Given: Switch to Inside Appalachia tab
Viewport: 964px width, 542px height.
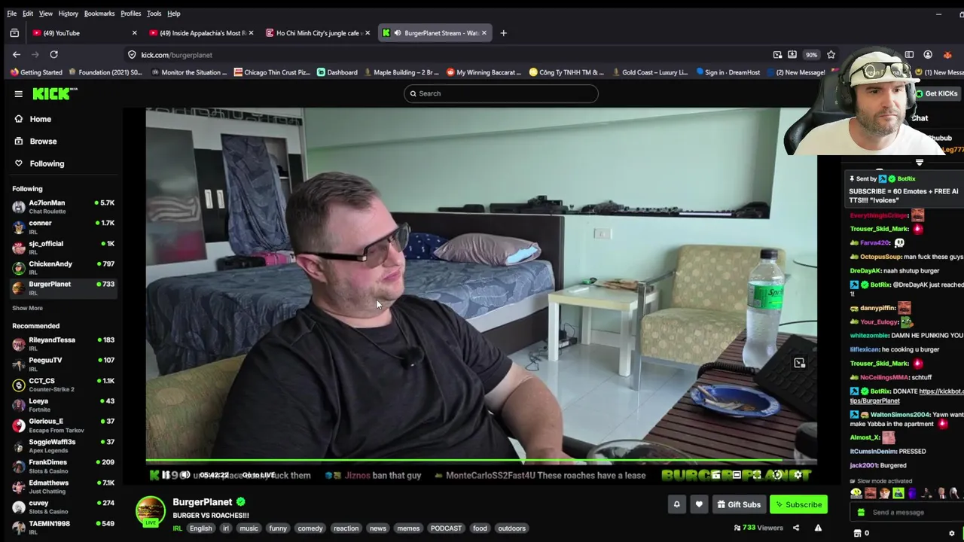Looking at the screenshot, I should tap(200, 33).
